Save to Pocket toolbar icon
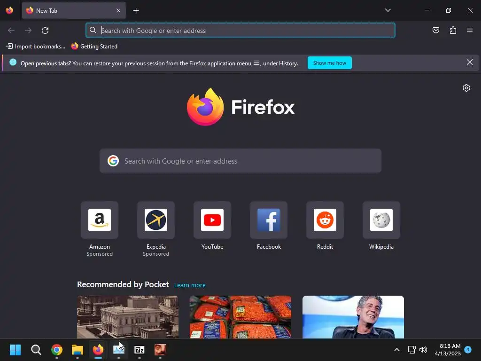 pos(435,30)
